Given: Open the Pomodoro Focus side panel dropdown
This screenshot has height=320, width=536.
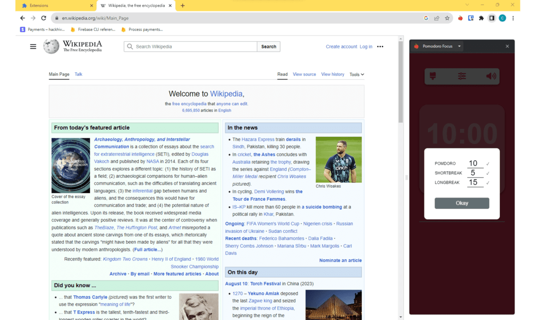Looking at the screenshot, I should [x=459, y=46].
